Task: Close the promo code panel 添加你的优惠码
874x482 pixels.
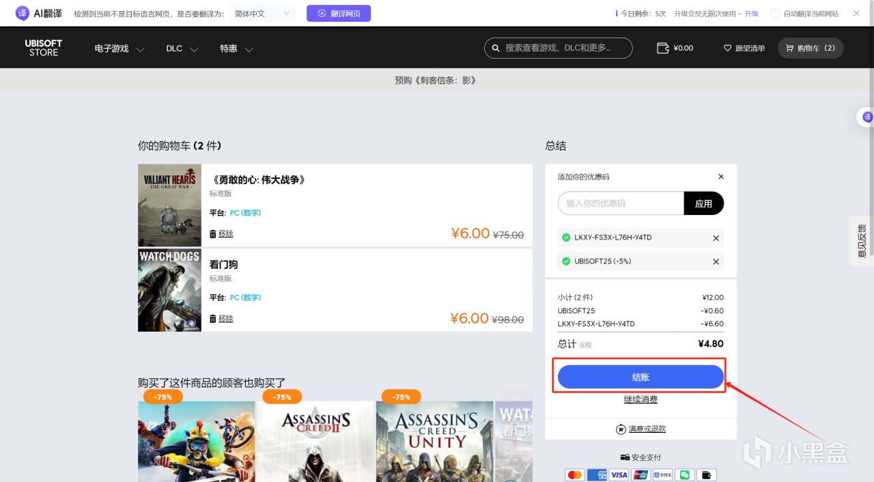Action: coord(720,177)
